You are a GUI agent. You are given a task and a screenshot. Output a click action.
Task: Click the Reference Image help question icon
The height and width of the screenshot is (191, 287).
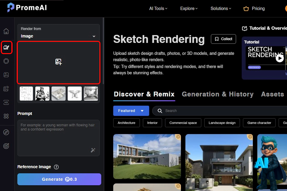56,167
